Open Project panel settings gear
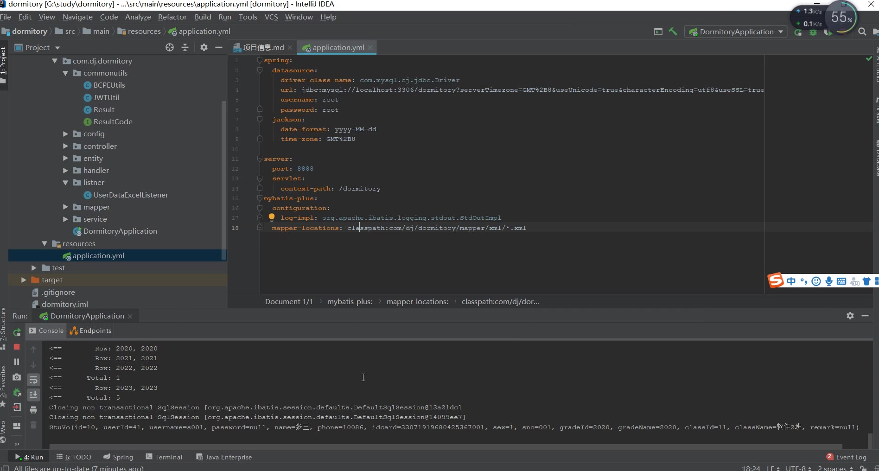The height and width of the screenshot is (471, 879). [x=204, y=47]
